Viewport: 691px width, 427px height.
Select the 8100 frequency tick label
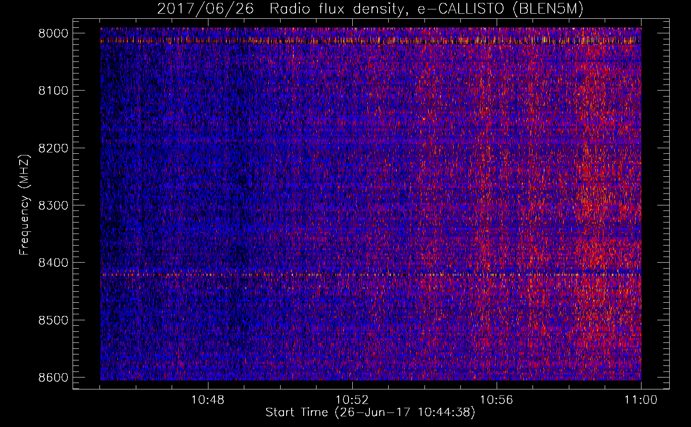pos(53,91)
